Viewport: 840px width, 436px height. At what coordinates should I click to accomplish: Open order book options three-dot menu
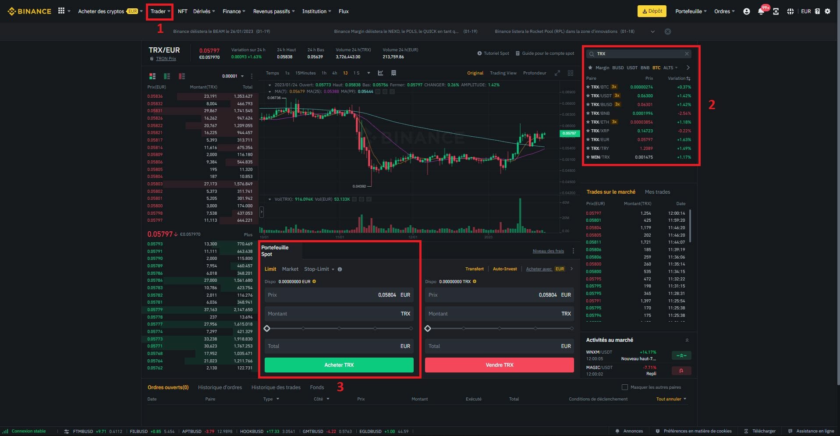point(252,76)
